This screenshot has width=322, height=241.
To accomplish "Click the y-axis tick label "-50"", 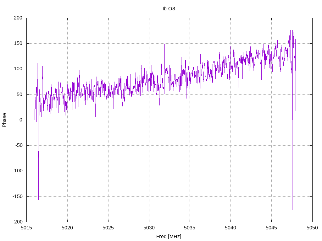I will (19, 146).
